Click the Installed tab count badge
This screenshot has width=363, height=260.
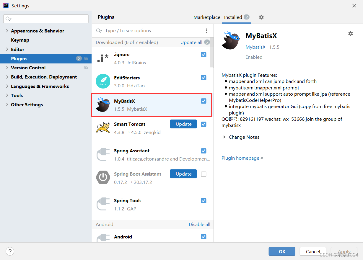(x=246, y=17)
